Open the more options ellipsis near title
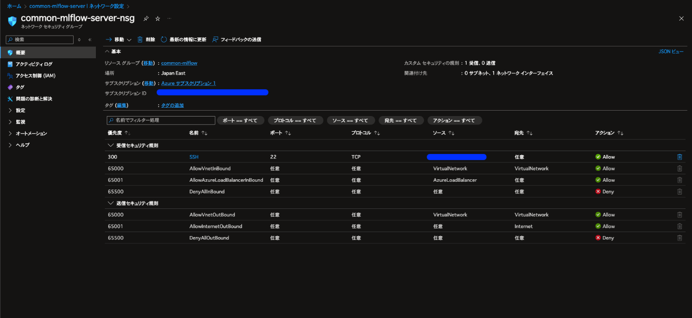The width and height of the screenshot is (692, 318). tap(169, 18)
